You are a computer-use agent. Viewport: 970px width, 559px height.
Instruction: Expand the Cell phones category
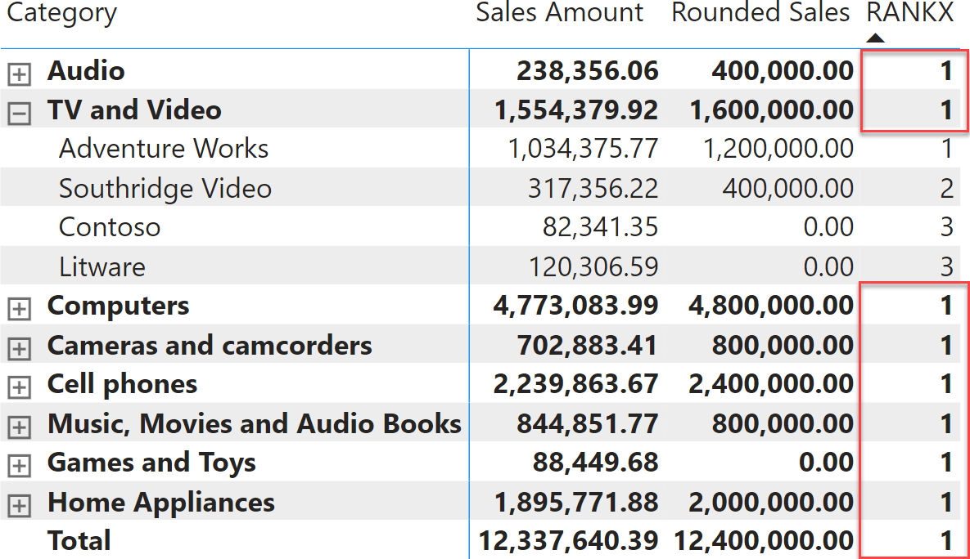tap(19, 387)
